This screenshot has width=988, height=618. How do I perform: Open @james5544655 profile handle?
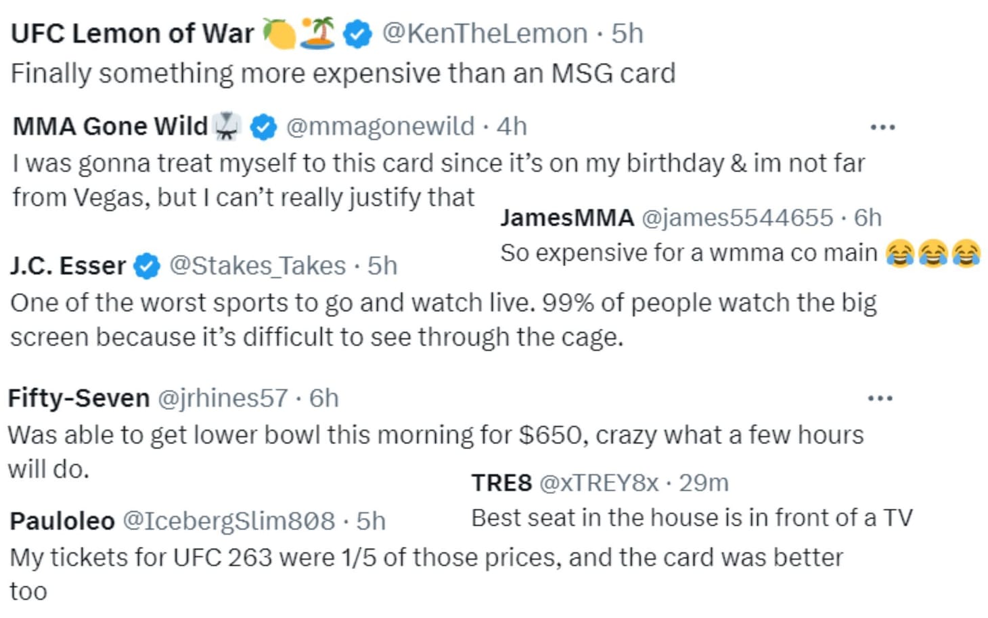(737, 218)
